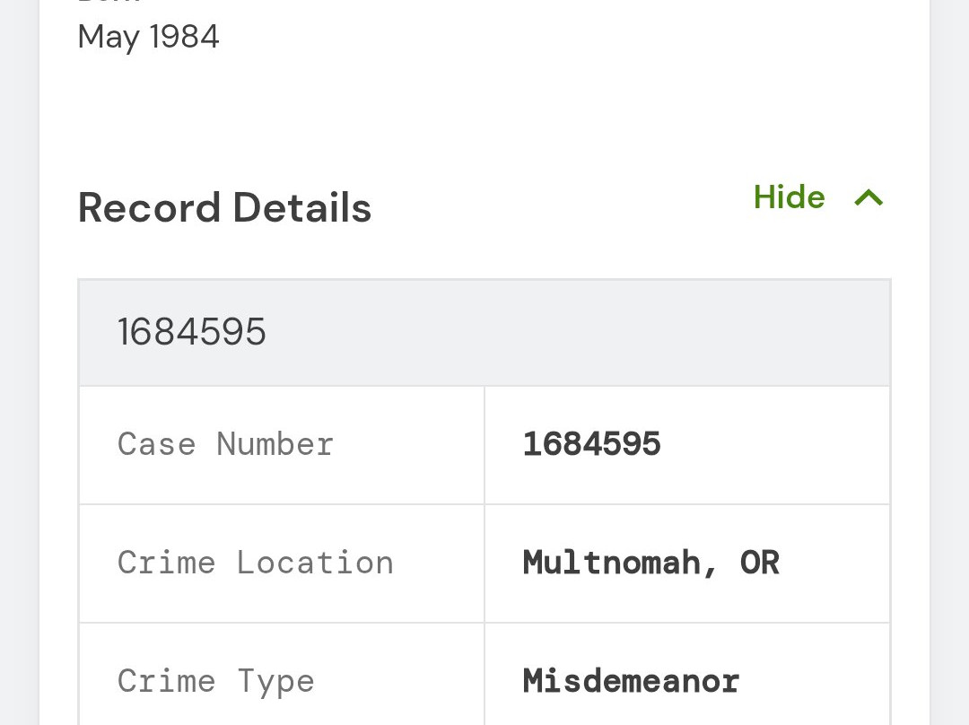Click the word Type in the field label
969x725 pixels.
275,681
